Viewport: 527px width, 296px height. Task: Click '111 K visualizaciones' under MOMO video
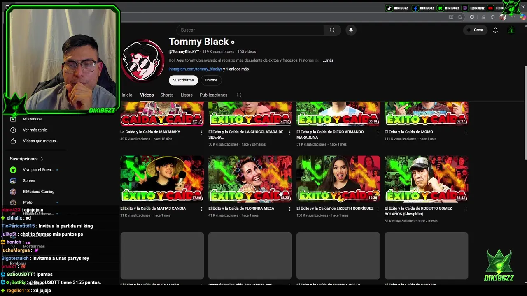coord(400,139)
